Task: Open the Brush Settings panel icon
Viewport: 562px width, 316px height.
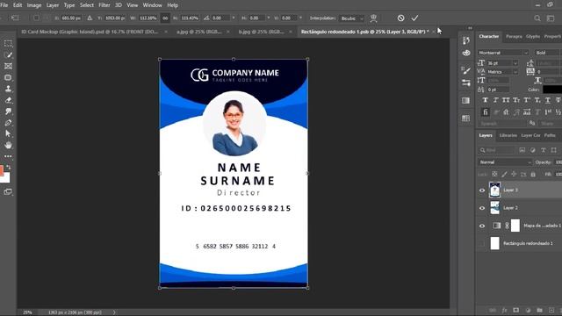Action: tap(466, 70)
